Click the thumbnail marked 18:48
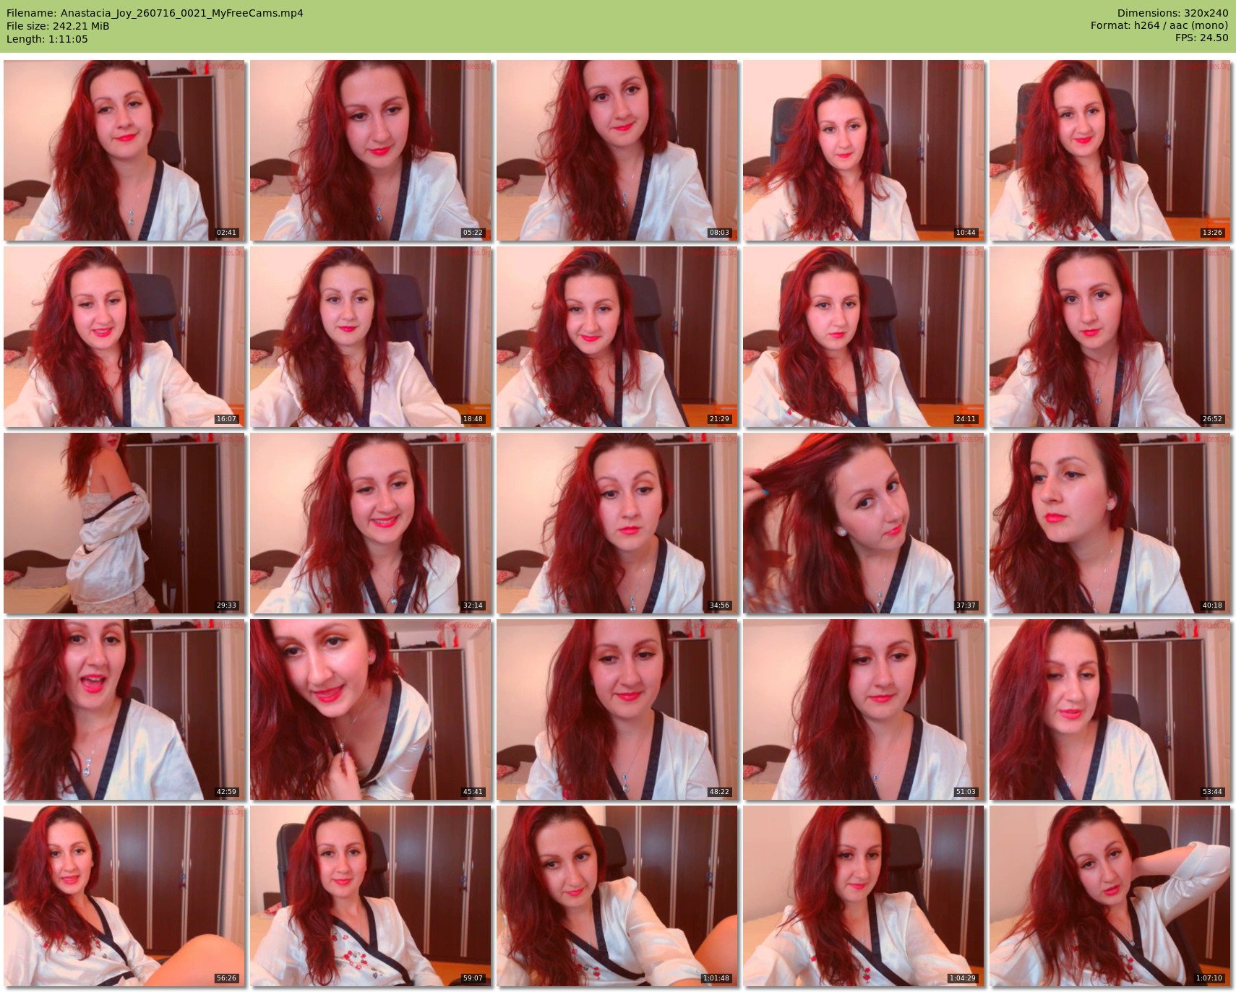The width and height of the screenshot is (1236, 992). (x=371, y=337)
